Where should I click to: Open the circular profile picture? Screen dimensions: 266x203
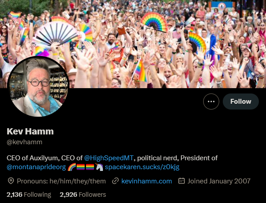pyautogui.click(x=38, y=87)
